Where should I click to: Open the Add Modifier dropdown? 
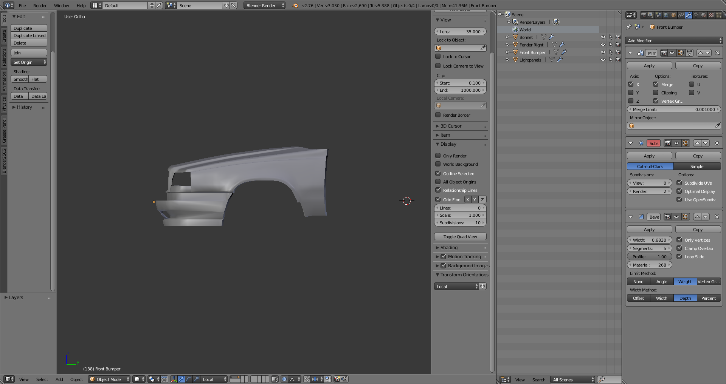(674, 41)
